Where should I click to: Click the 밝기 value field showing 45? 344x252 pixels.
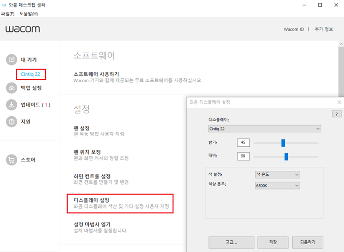(243, 142)
